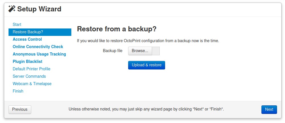
Task: Open the Start wizard step
Action: click(x=17, y=24)
